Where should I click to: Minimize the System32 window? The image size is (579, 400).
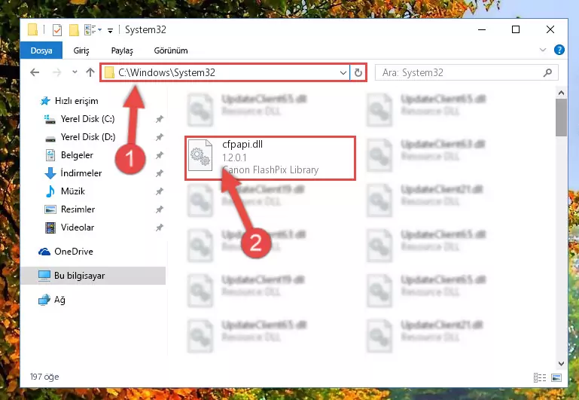pos(482,29)
